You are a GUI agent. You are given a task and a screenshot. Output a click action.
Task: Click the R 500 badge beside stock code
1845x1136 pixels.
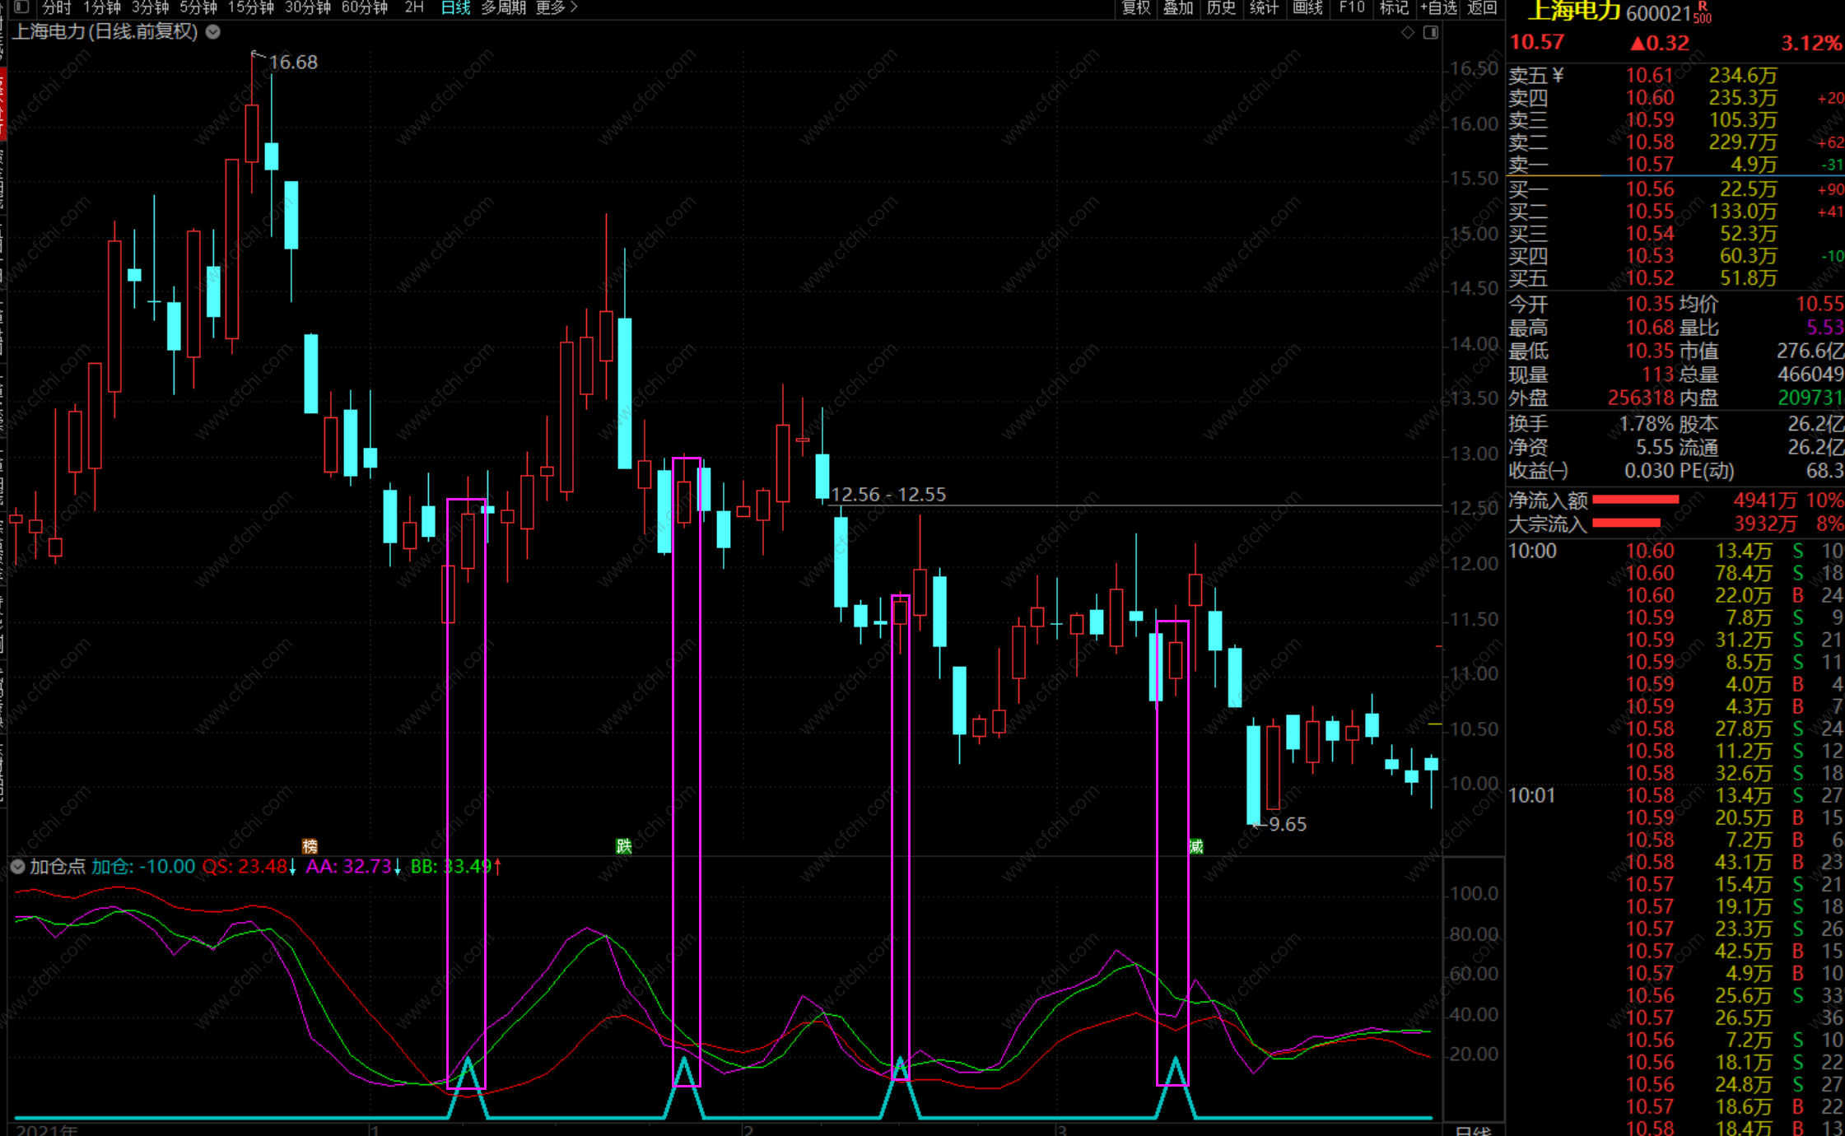tap(1702, 13)
